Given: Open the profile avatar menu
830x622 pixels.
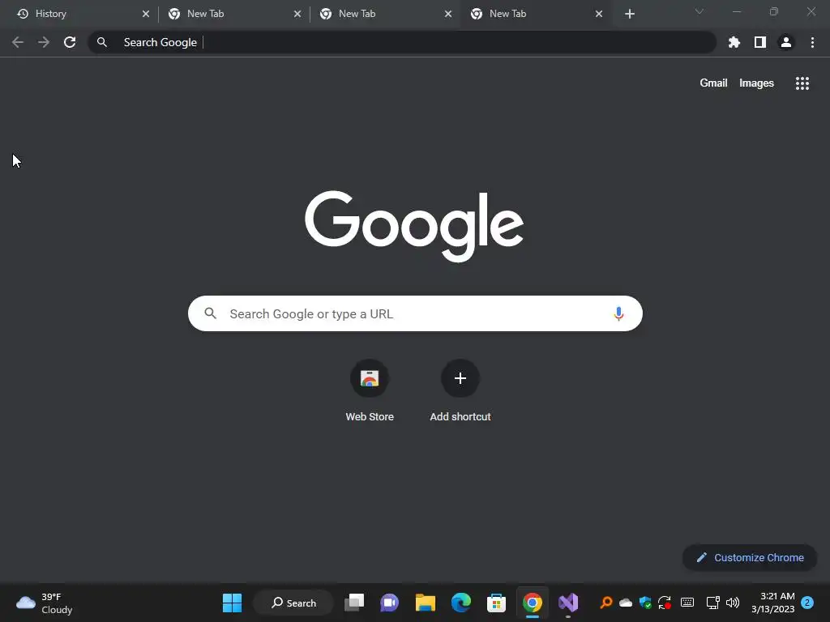Looking at the screenshot, I should click(x=785, y=42).
